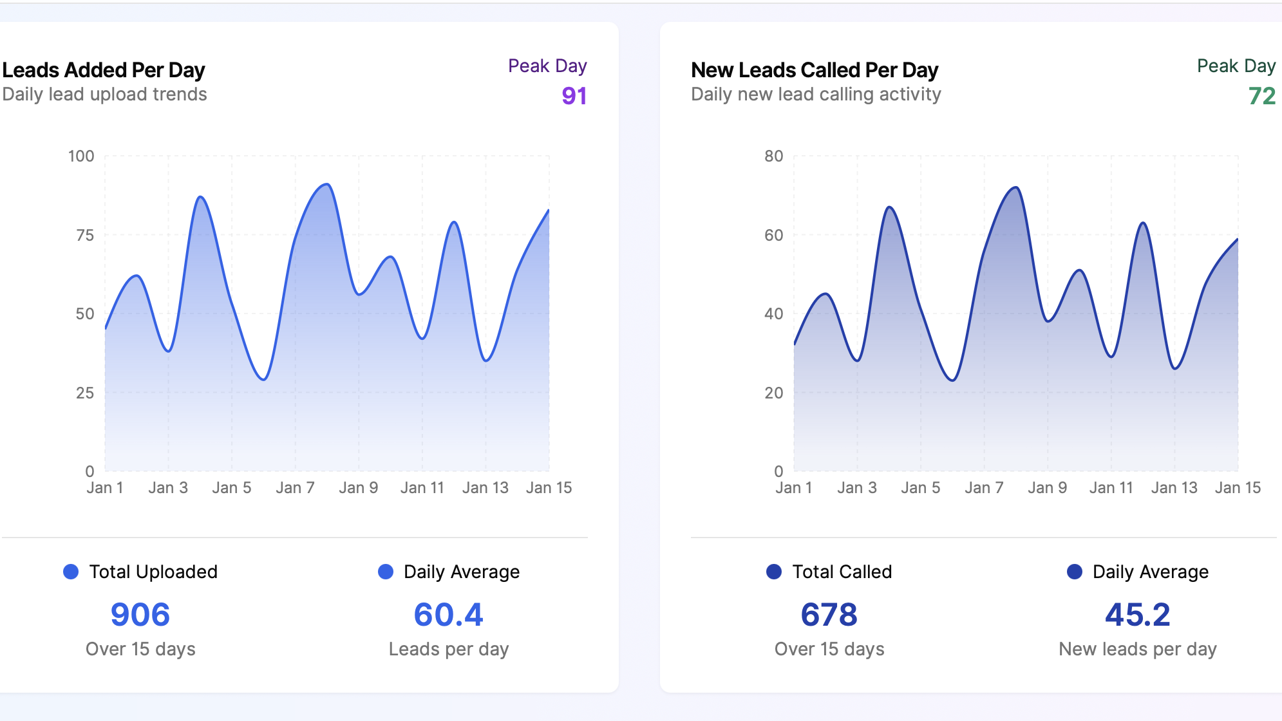Click Jan 3 on New Leads Called axis
This screenshot has height=721, width=1282.
[x=856, y=488]
